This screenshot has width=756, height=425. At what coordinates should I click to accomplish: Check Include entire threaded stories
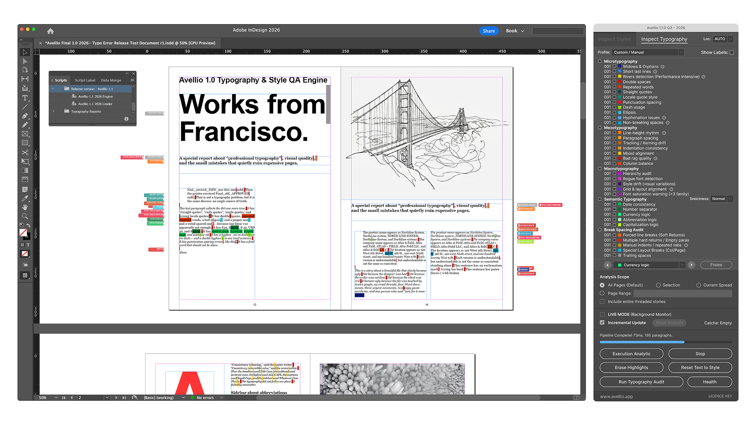[x=602, y=301]
